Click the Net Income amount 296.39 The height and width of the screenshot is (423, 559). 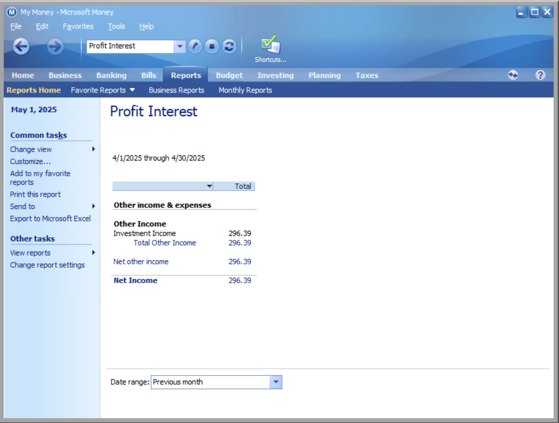(240, 281)
